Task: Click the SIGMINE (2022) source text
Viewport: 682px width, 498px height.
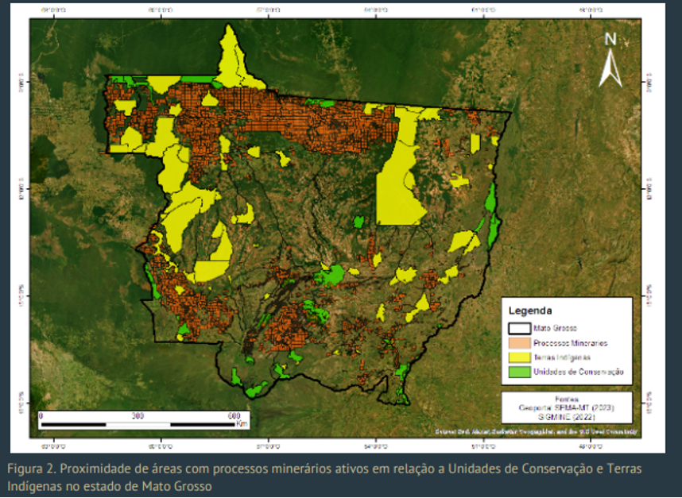Action: point(566,416)
